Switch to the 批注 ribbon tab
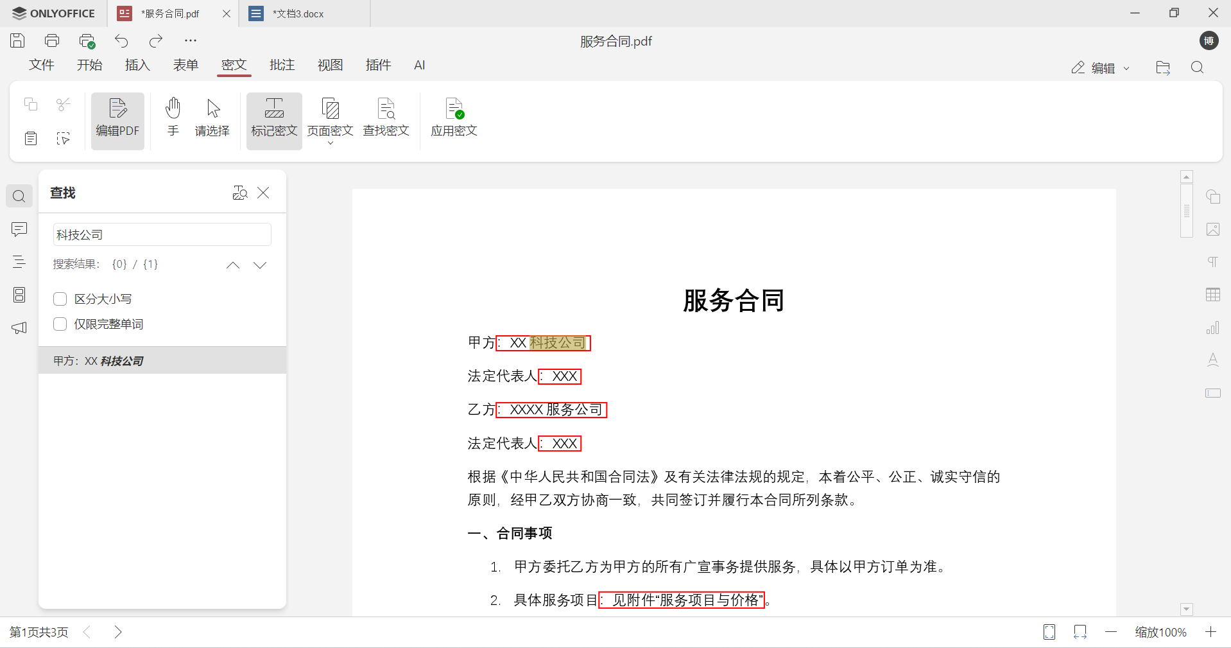The width and height of the screenshot is (1231, 648). pyautogui.click(x=282, y=65)
